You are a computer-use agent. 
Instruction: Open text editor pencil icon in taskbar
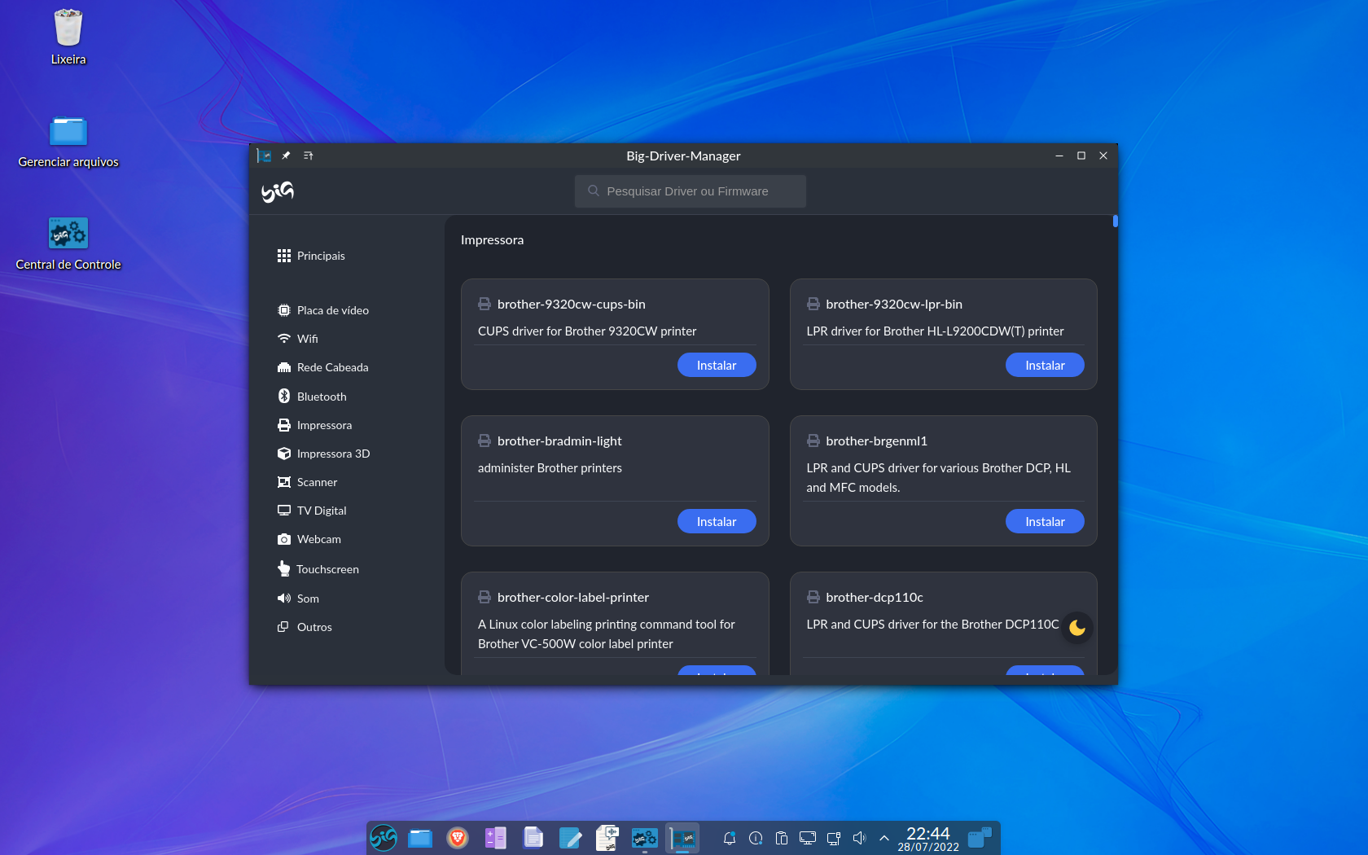570,838
